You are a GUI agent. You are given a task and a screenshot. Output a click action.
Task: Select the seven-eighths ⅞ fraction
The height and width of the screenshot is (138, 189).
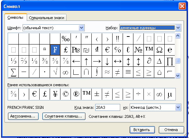pyautogui.click(x=65, y=61)
